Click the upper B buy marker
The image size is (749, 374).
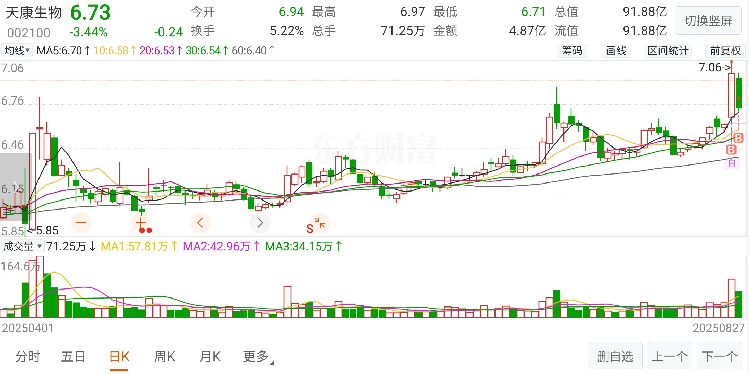coord(738,138)
